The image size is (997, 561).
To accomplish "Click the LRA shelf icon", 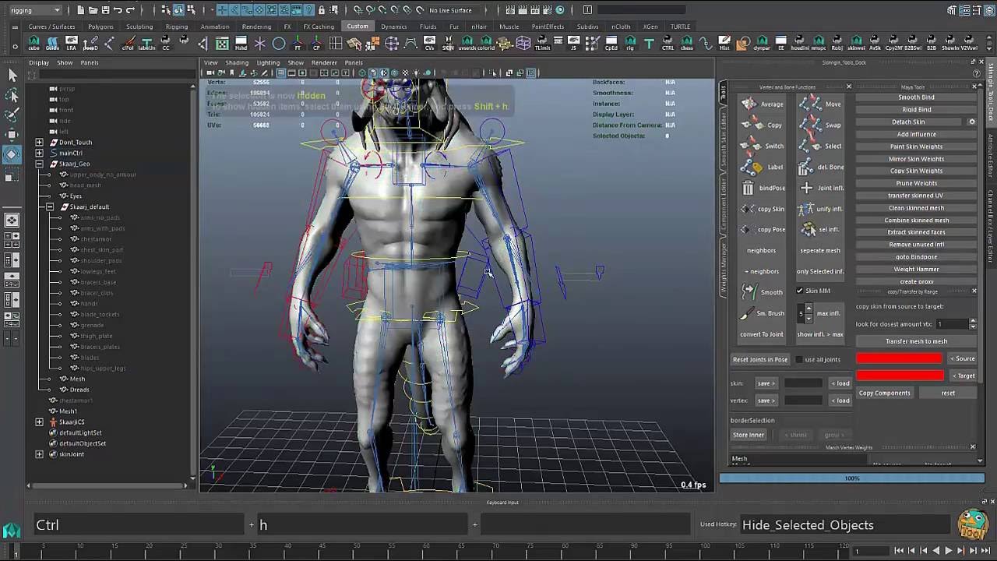I will pyautogui.click(x=72, y=44).
